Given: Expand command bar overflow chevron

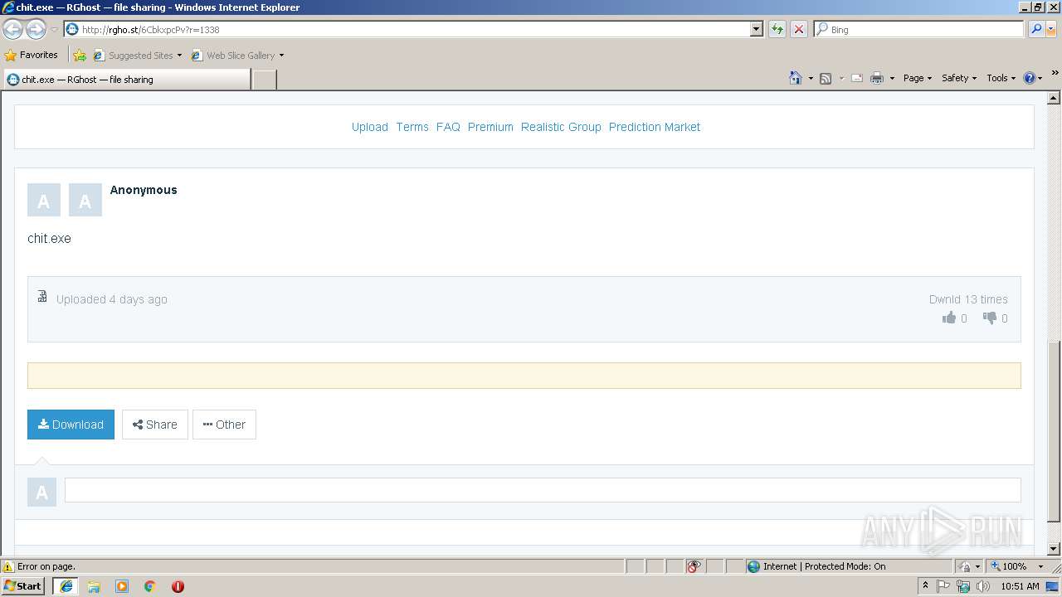Looking at the screenshot, I should [1055, 73].
